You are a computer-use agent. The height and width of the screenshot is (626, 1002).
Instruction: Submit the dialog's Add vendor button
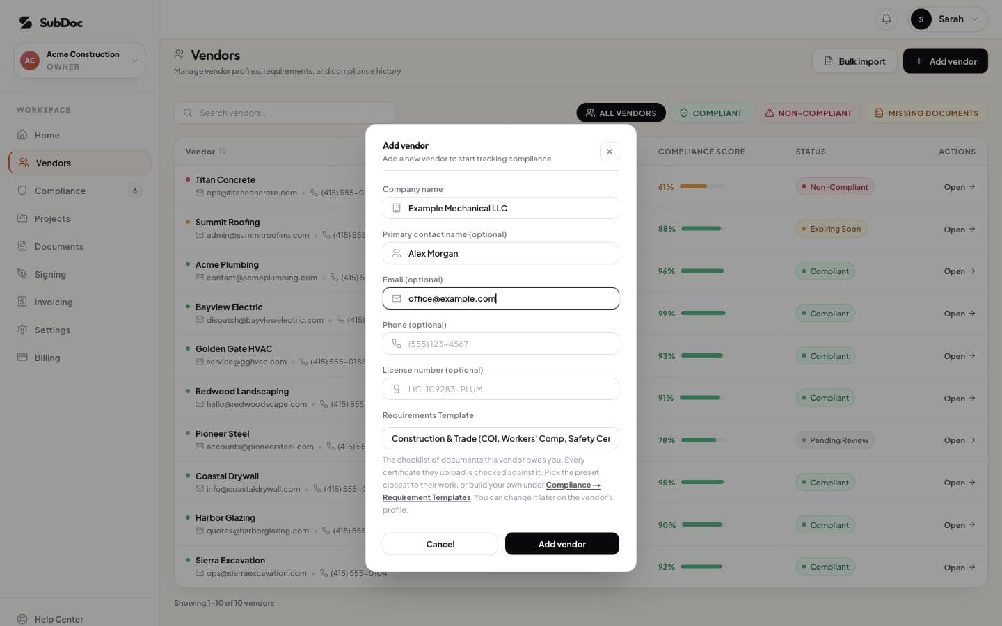pos(562,544)
